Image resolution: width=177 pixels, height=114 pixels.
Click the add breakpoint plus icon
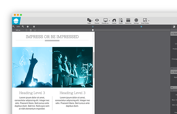(34, 27)
